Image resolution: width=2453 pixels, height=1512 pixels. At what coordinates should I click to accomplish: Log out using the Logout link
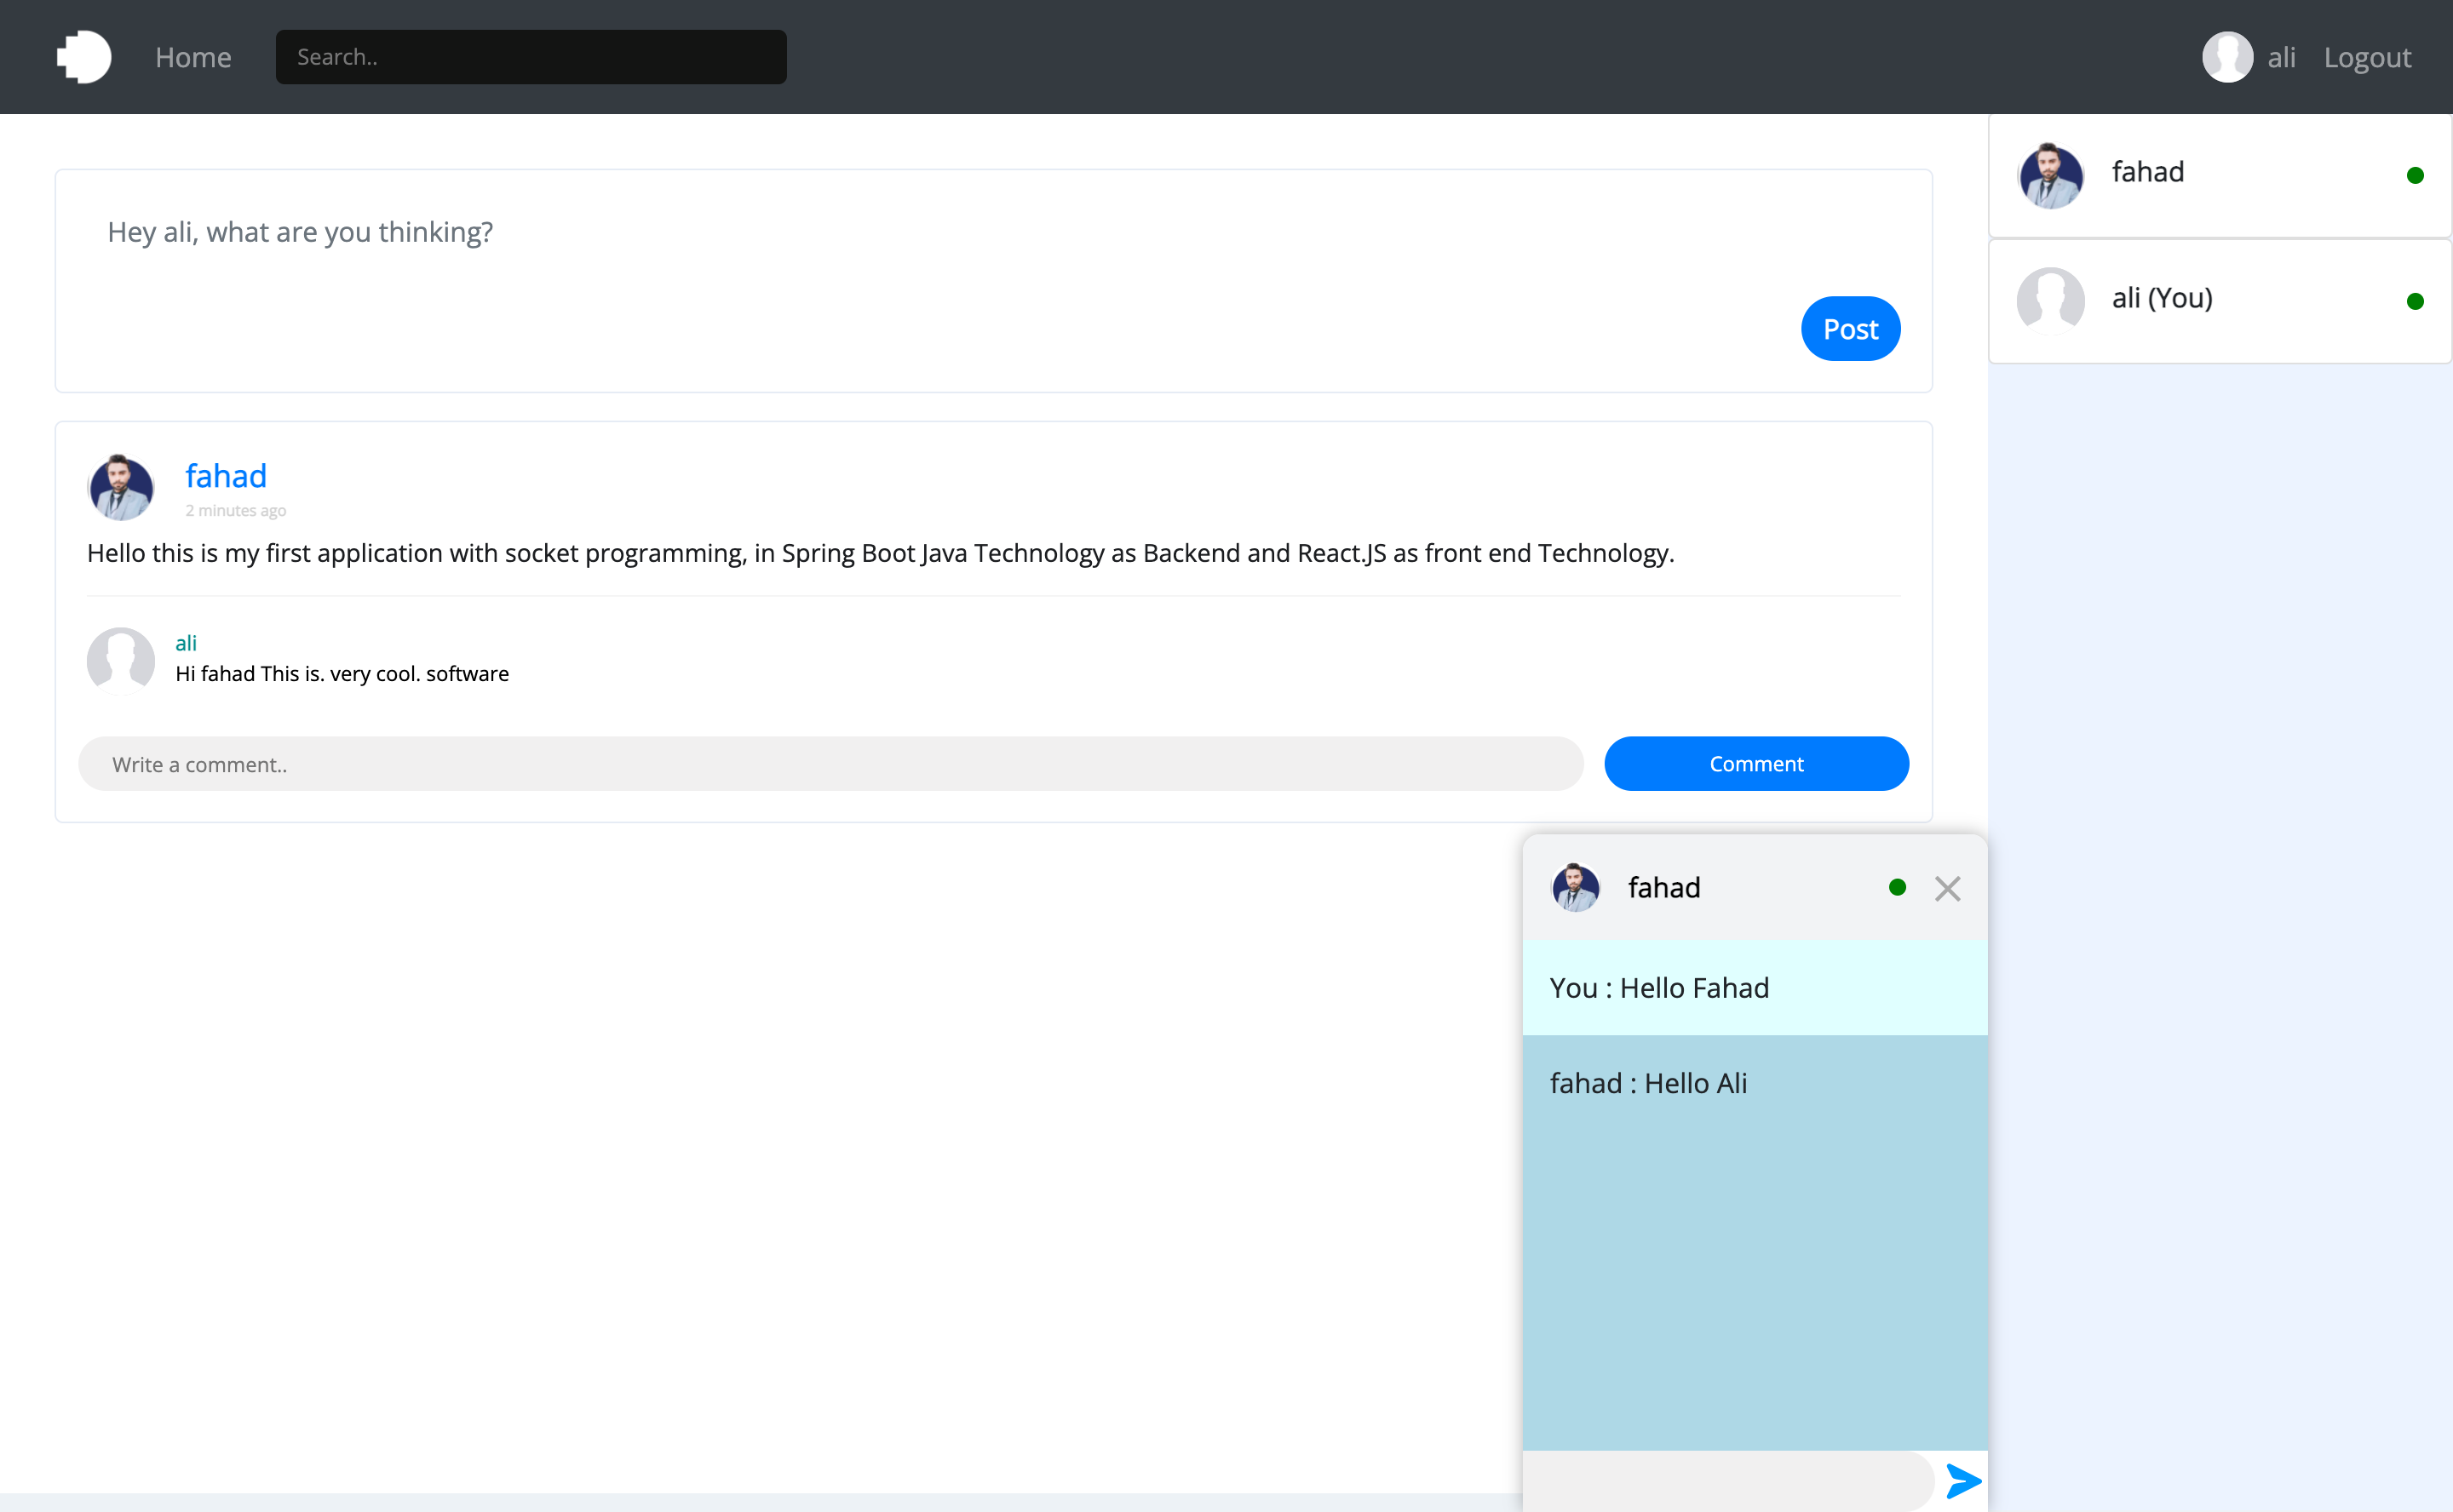(2367, 58)
